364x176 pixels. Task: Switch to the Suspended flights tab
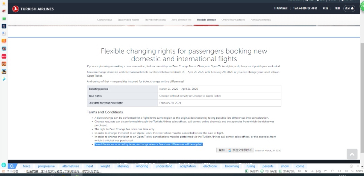pos(128,20)
